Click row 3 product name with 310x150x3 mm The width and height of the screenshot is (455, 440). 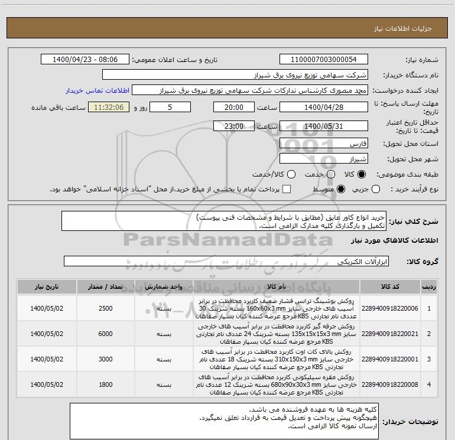[277, 359]
